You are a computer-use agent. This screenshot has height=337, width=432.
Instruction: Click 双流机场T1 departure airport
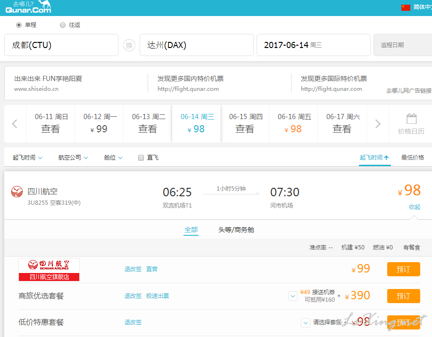click(177, 206)
